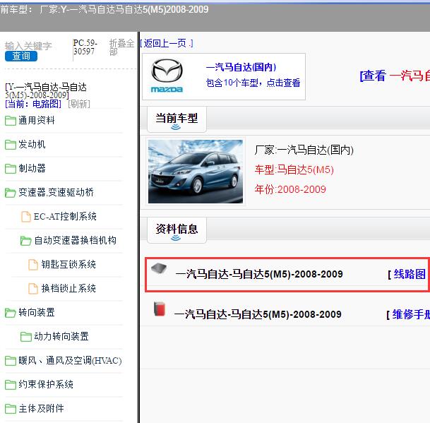Click 包含10个车型，点击查看 link

pyautogui.click(x=253, y=83)
